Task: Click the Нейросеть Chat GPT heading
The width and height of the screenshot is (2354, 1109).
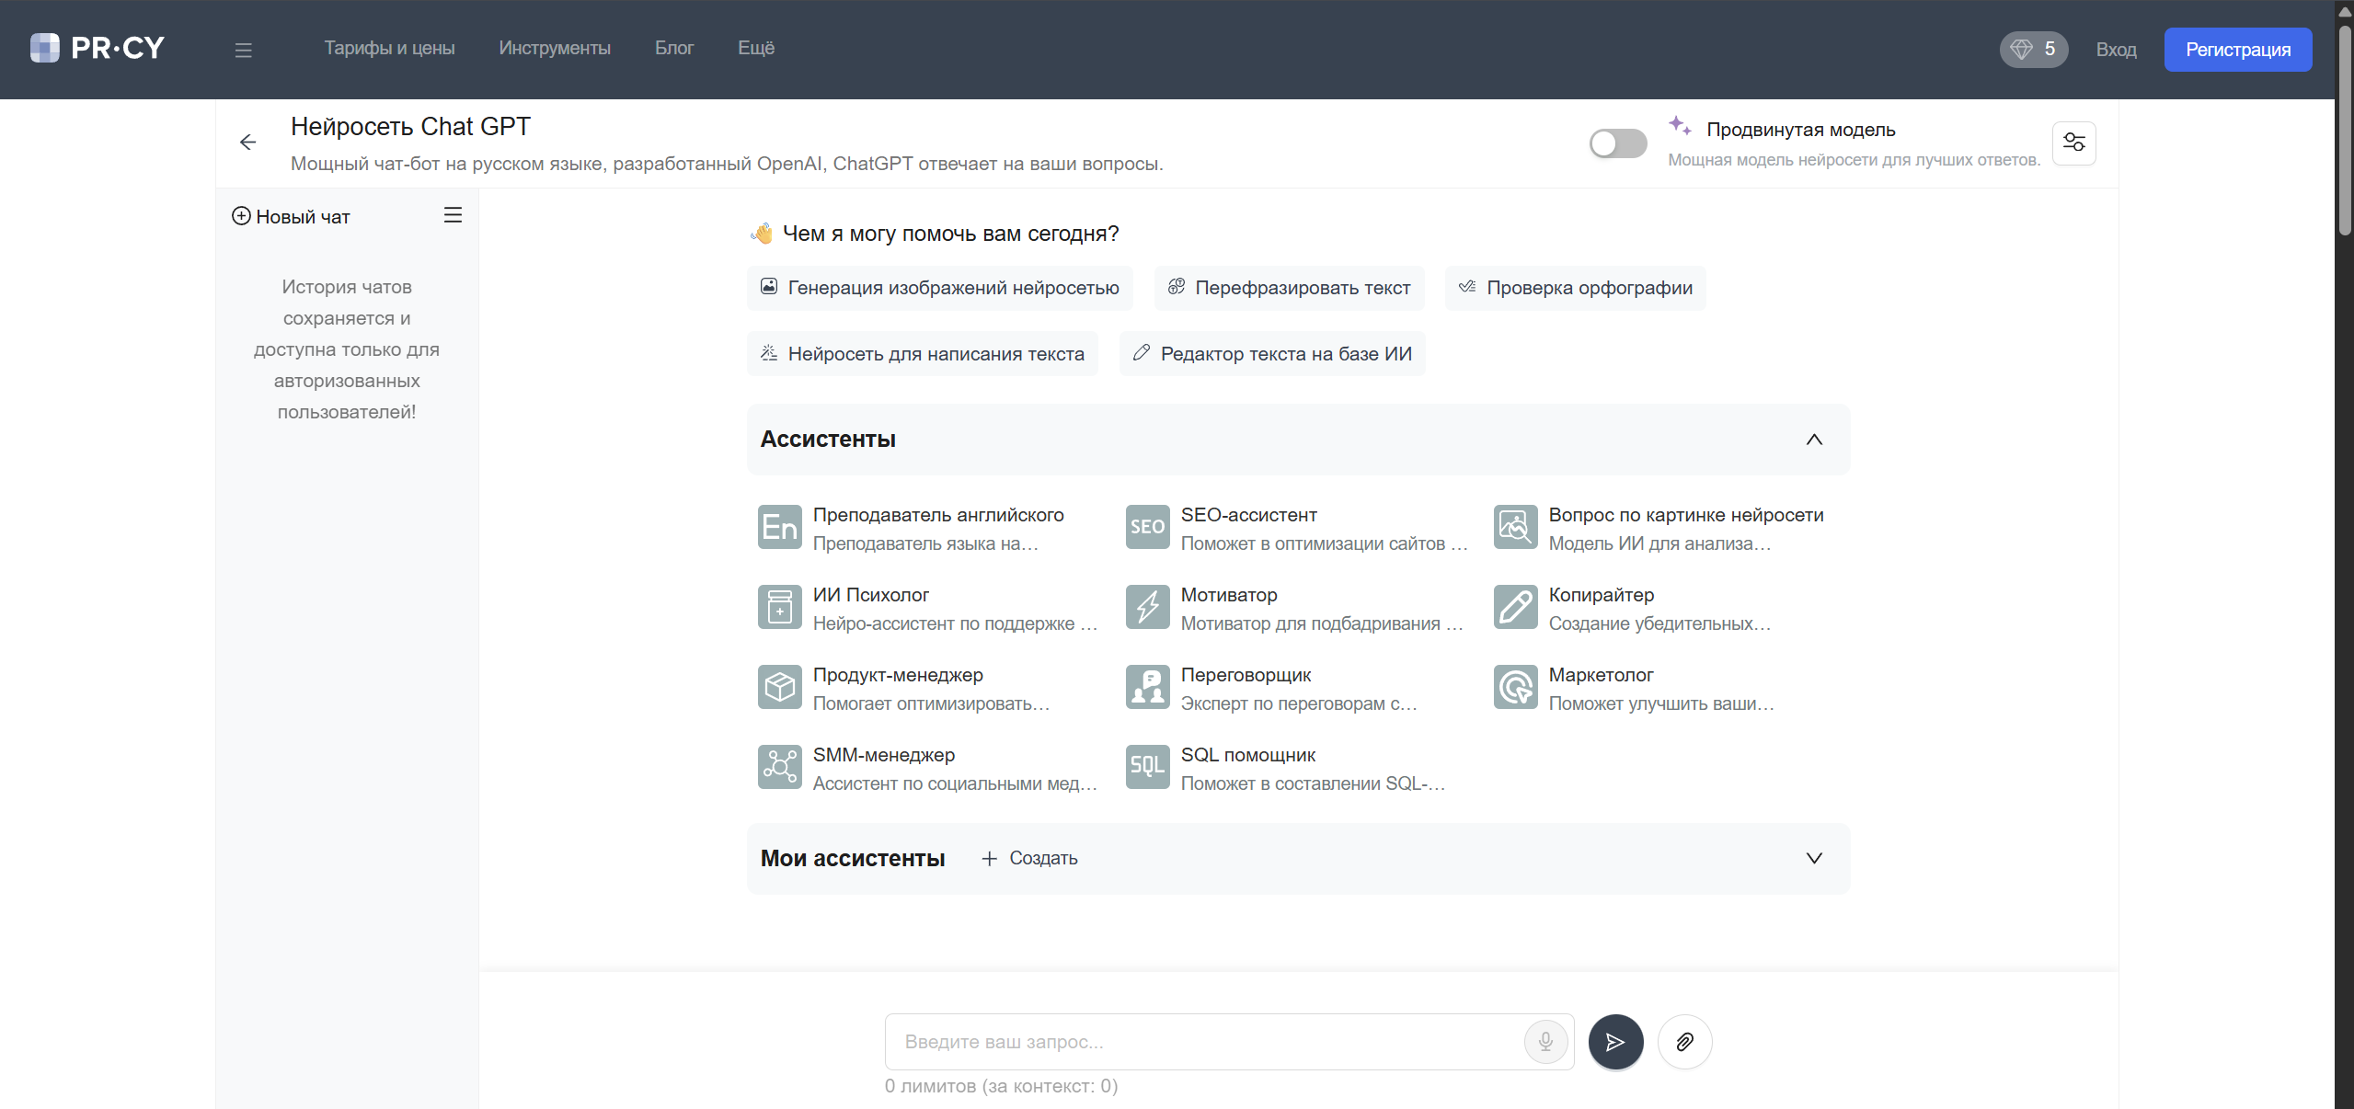Action: pyautogui.click(x=410, y=127)
